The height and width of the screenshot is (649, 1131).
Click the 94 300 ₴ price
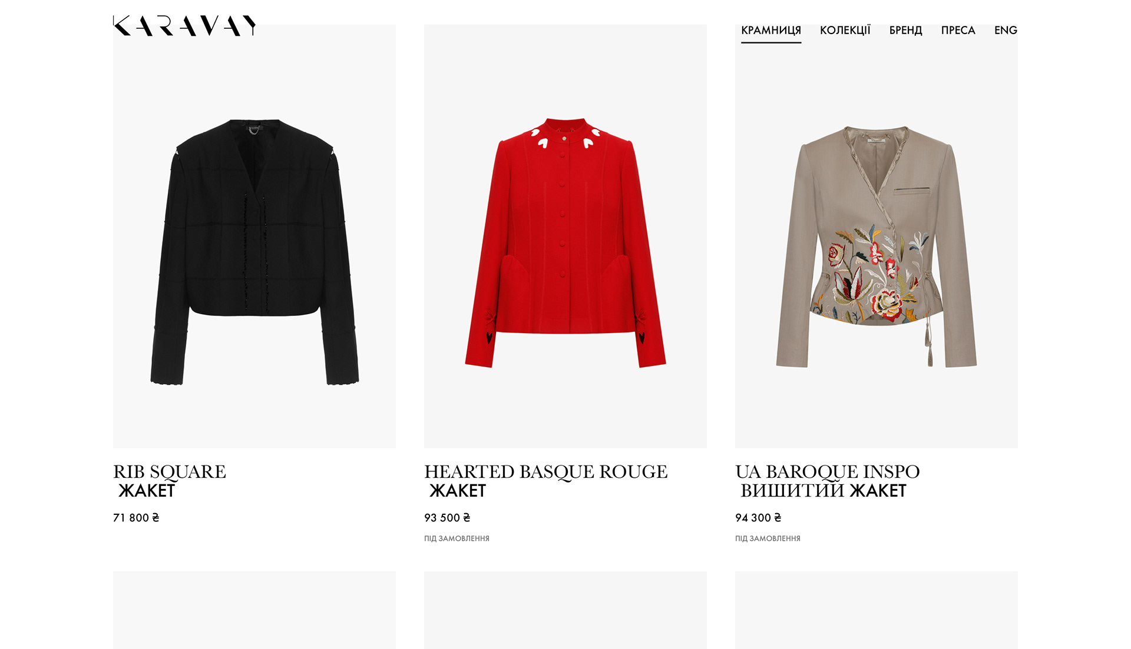[758, 518]
